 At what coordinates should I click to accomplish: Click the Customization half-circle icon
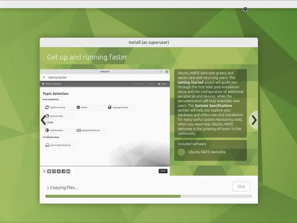(x=47, y=130)
